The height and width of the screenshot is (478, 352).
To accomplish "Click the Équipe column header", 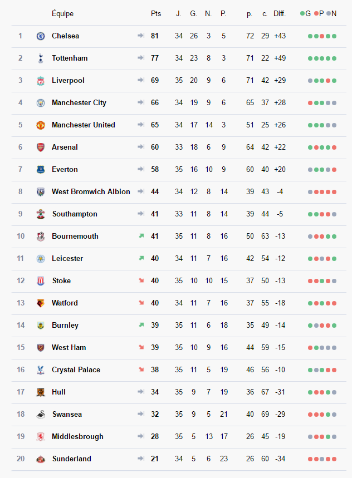I will coord(62,13).
